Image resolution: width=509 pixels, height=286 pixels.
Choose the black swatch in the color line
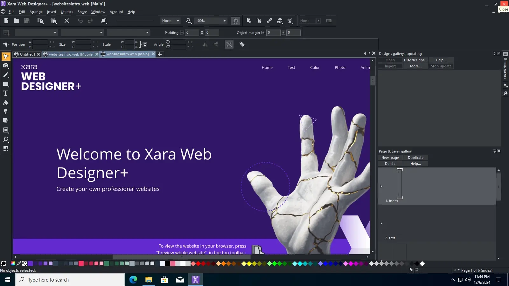(168, 263)
